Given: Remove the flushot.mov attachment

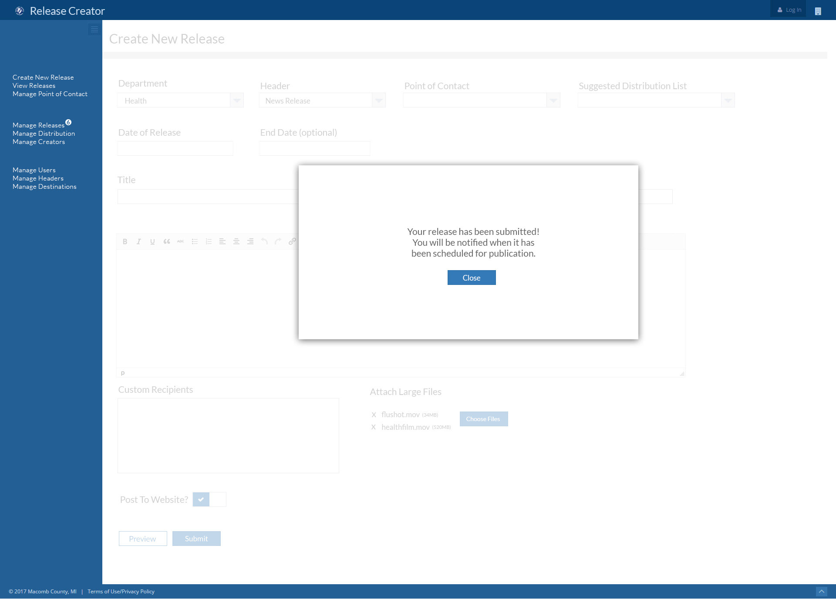Looking at the screenshot, I should pyautogui.click(x=374, y=415).
